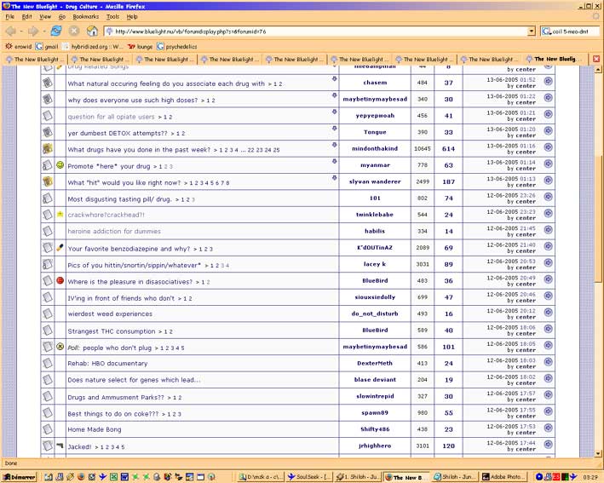Click the vertical scrollbar down arrow
Image resolution: width=604 pixels, height=483 pixels.
pyautogui.click(x=598, y=453)
